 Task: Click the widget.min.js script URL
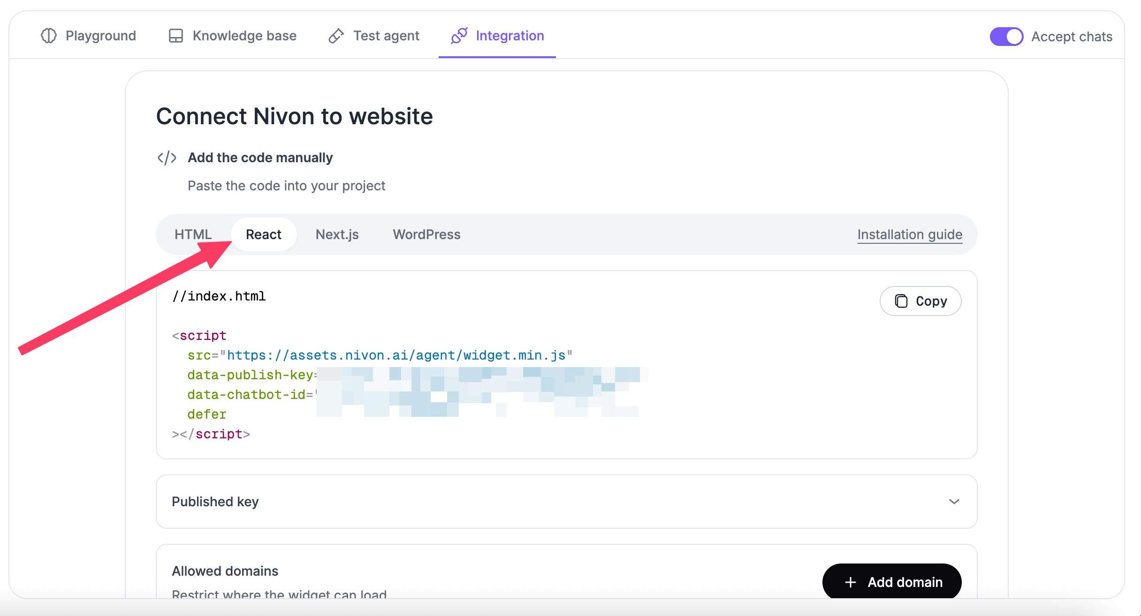(x=396, y=355)
